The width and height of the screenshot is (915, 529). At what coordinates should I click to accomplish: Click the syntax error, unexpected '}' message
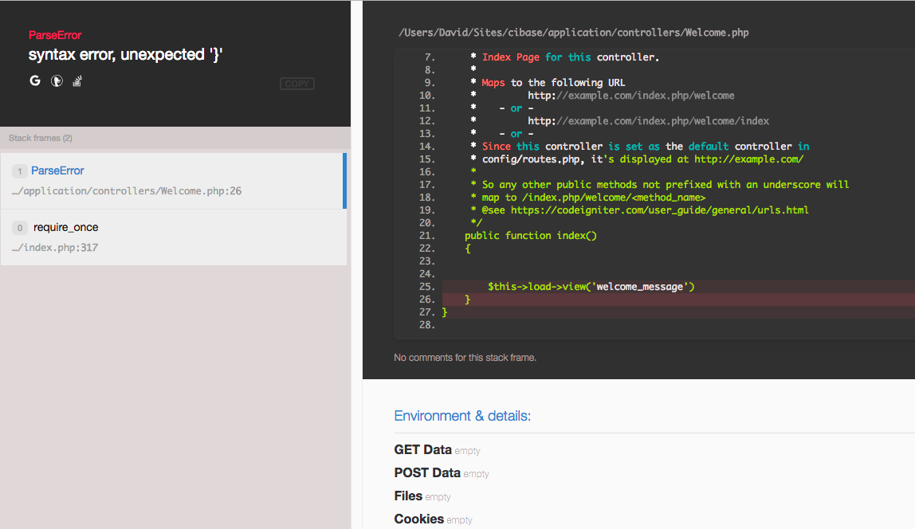pyautogui.click(x=125, y=54)
